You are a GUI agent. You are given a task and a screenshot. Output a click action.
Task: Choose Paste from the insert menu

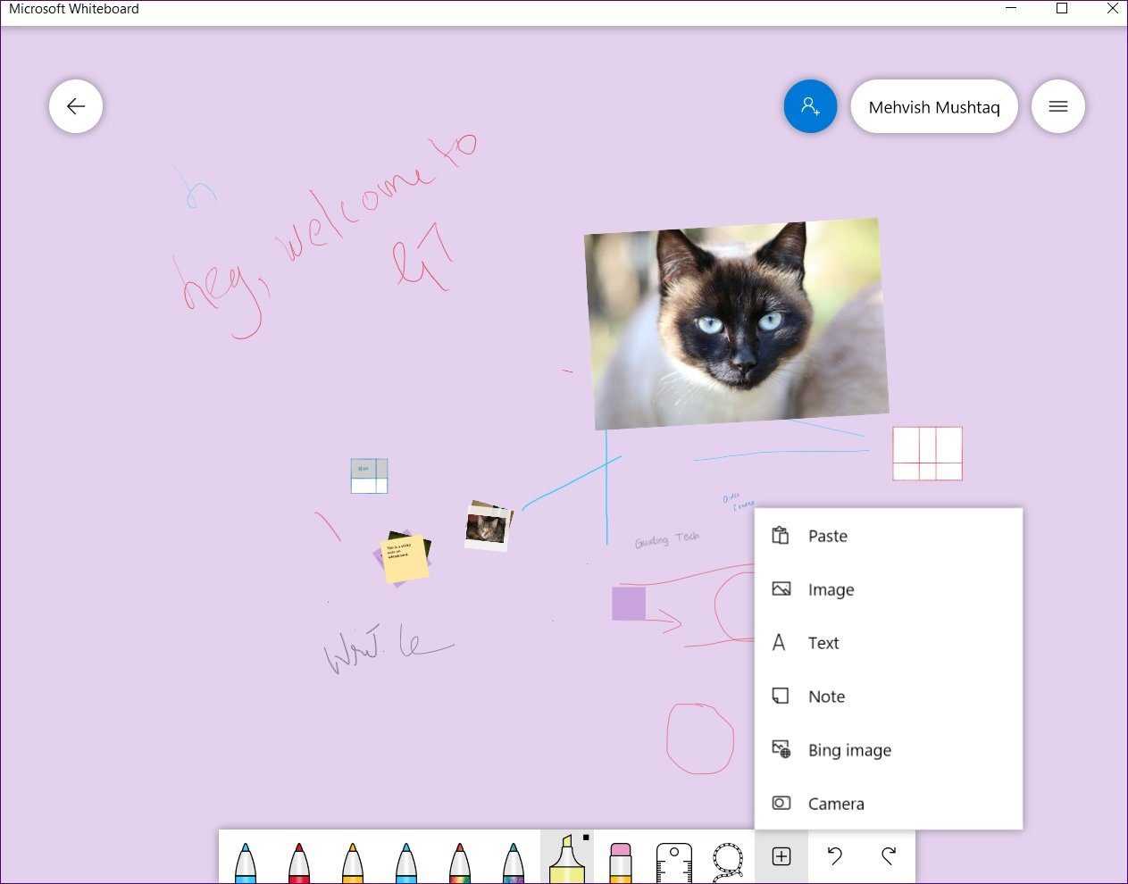[x=889, y=536]
